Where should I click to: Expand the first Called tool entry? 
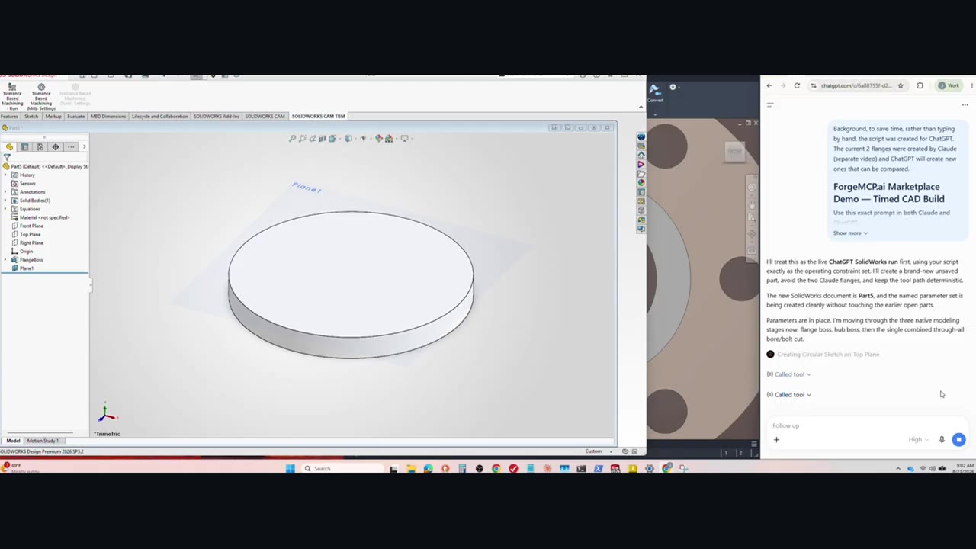click(789, 374)
